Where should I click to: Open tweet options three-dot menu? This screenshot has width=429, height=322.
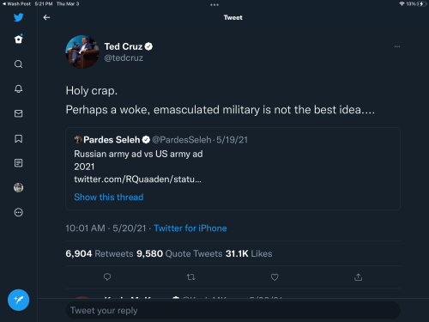click(397, 46)
